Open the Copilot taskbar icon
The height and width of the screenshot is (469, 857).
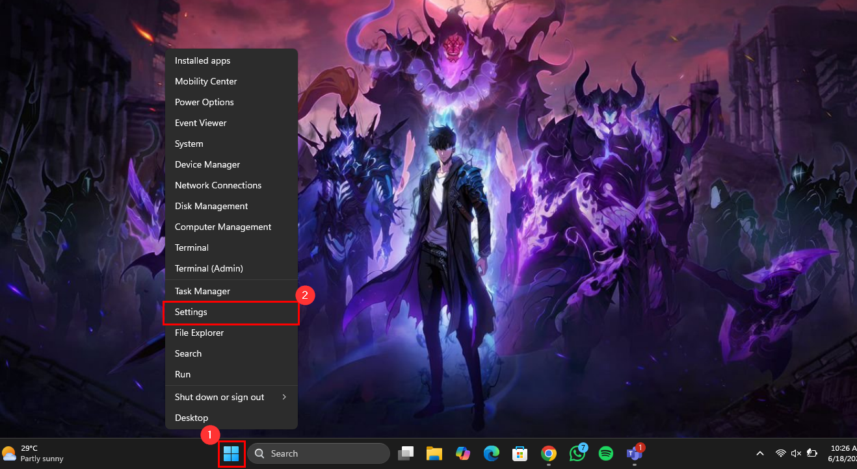pos(463,453)
